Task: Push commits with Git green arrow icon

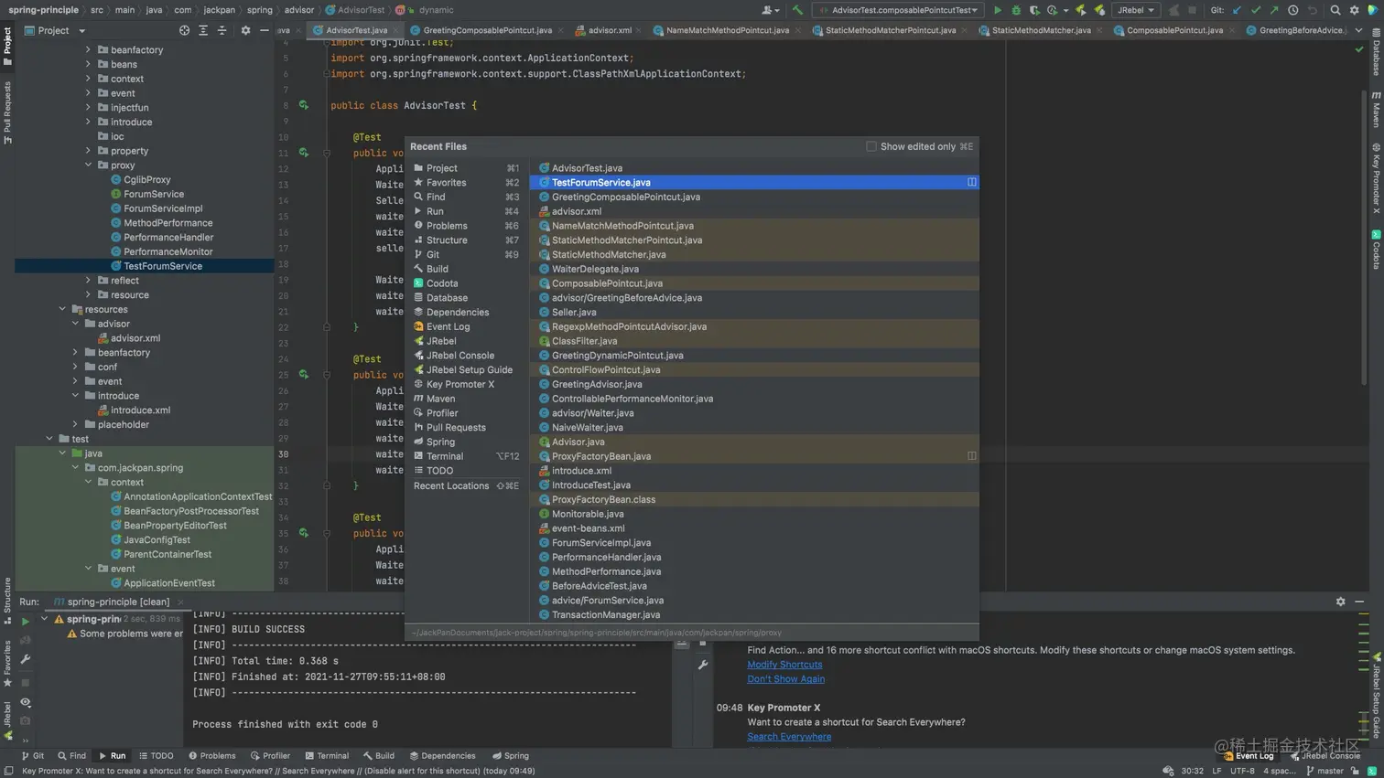Action: tap(1274, 10)
